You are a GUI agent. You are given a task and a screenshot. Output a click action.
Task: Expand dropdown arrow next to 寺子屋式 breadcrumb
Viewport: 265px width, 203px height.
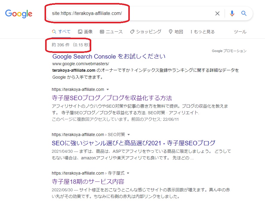pos(128,173)
